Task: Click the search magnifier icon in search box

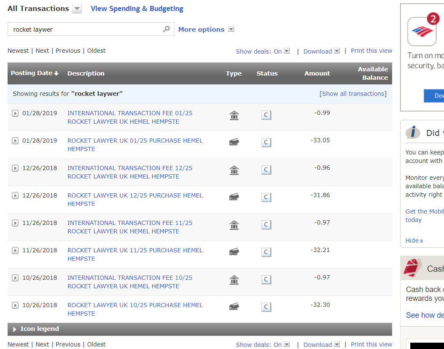Action: tap(167, 29)
